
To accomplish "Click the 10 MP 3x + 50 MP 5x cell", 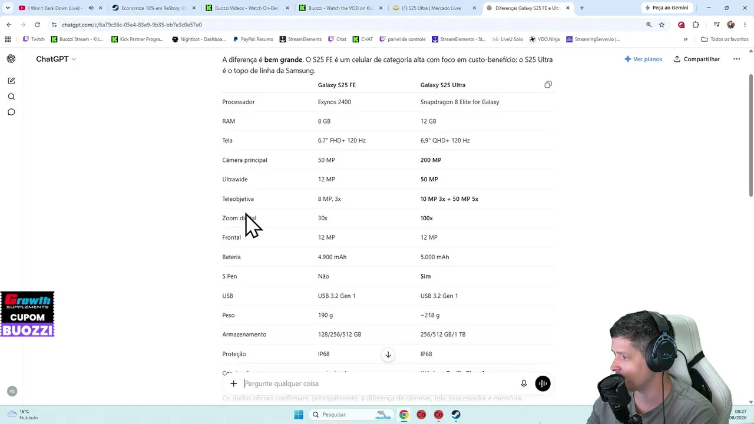I will (x=449, y=199).
